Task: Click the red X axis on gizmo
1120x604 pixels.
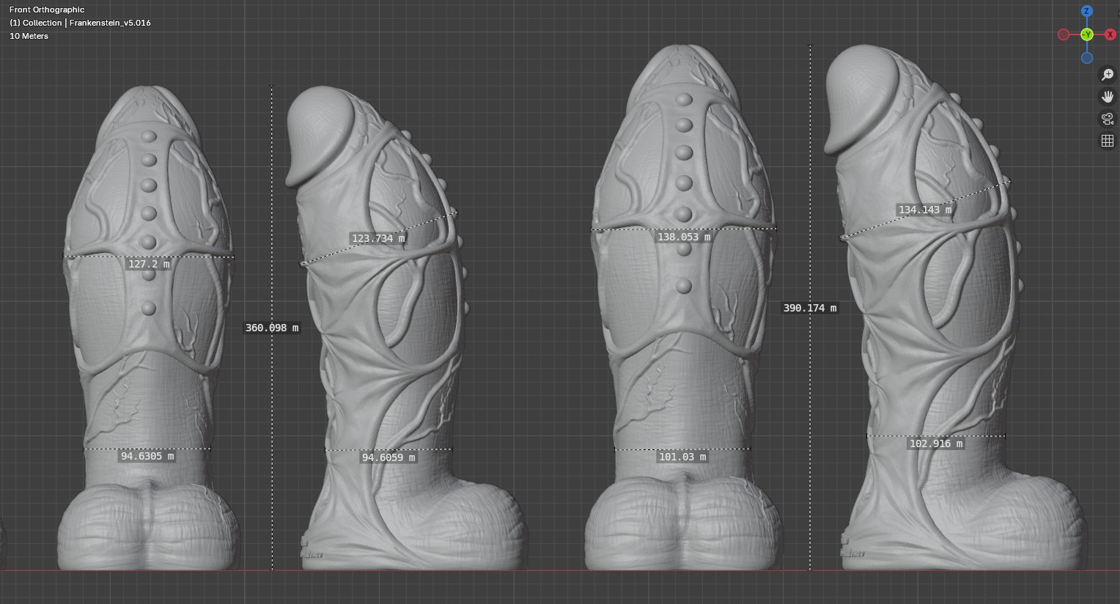Action: tap(1110, 34)
